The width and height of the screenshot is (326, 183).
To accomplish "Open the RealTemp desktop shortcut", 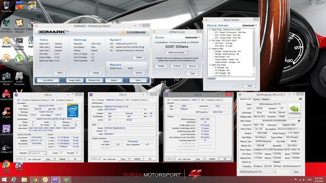I will pos(32,6).
